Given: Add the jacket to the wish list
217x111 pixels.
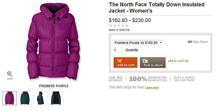Looking at the screenshot, I should [x=178, y=61].
